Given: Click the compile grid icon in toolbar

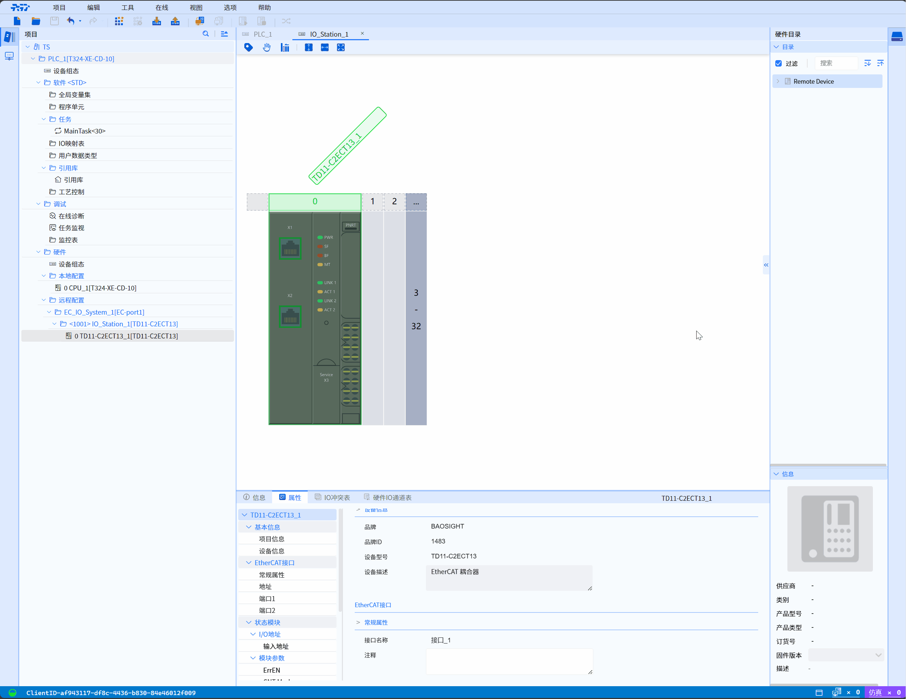Looking at the screenshot, I should pos(119,21).
